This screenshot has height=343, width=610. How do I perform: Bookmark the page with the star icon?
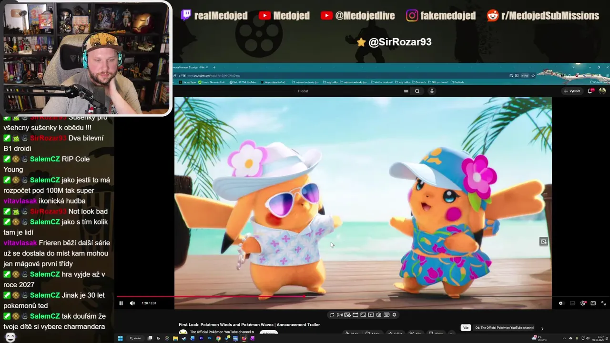[x=533, y=75]
